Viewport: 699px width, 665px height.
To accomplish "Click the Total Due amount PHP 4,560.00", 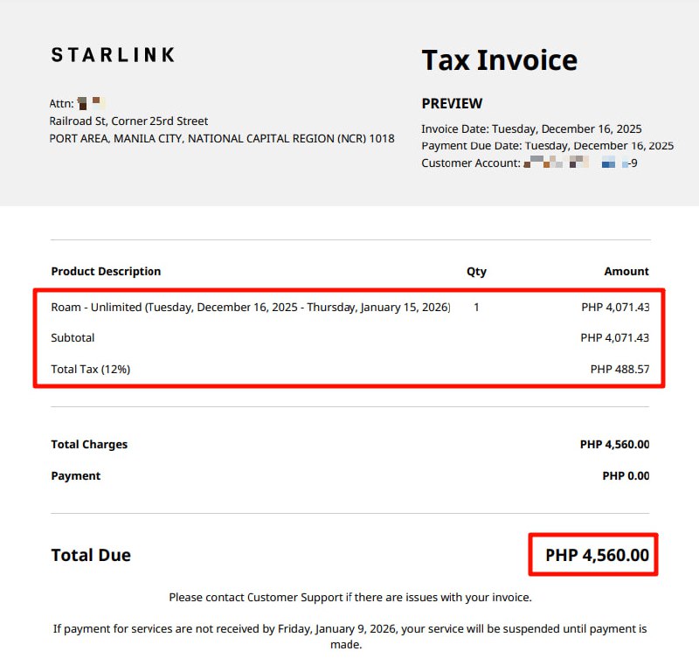I will 597,555.
